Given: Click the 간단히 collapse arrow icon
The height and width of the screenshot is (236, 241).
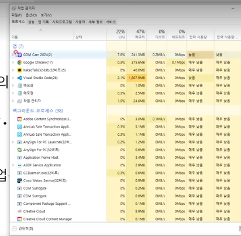Looking at the screenshot, I should click(14, 228).
